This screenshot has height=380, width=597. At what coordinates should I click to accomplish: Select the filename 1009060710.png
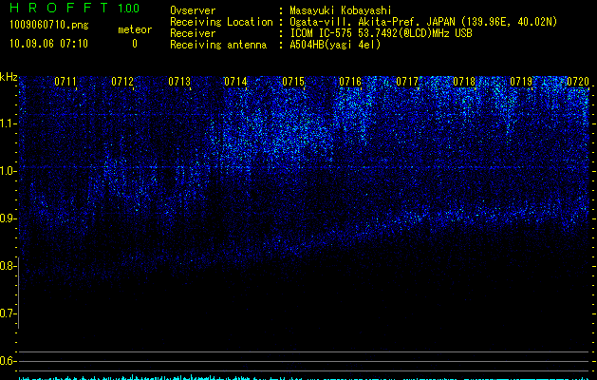pyautogui.click(x=49, y=25)
